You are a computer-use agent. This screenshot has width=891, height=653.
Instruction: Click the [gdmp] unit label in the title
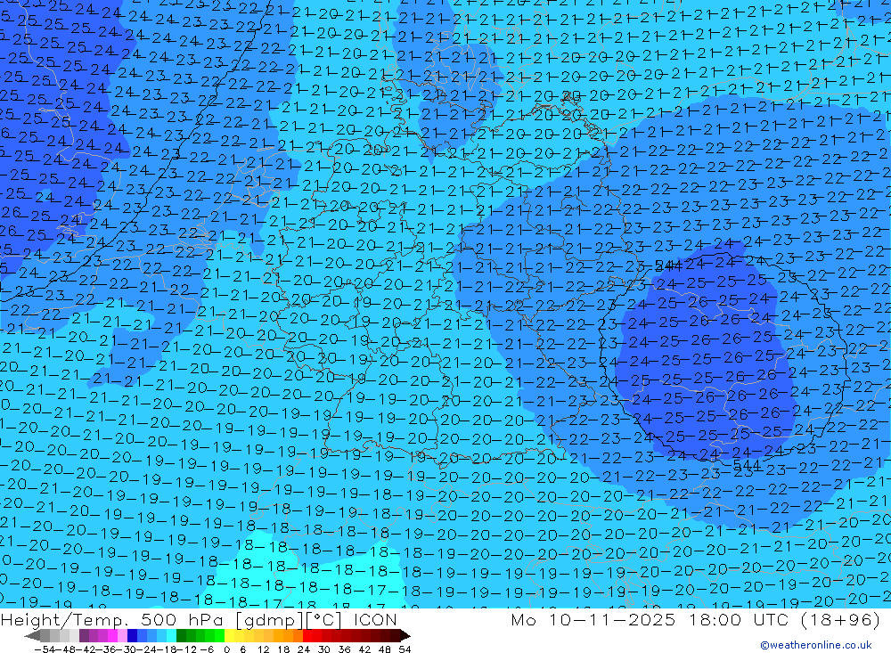pyautogui.click(x=270, y=620)
